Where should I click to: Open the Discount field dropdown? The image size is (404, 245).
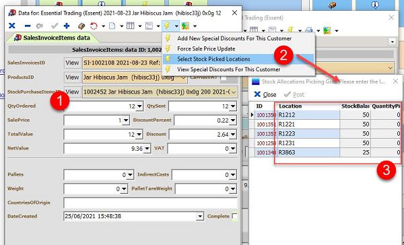233,134
